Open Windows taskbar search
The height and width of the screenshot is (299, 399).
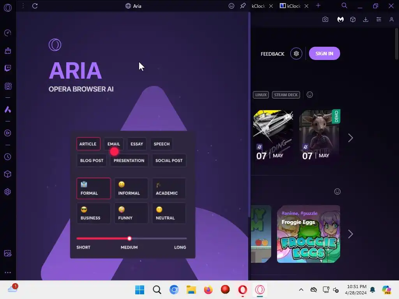[157, 290]
